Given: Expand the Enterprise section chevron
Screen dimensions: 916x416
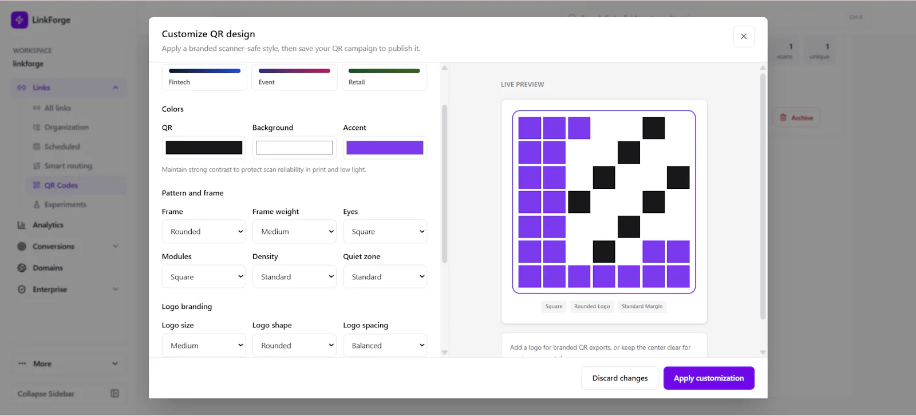Looking at the screenshot, I should (x=116, y=289).
